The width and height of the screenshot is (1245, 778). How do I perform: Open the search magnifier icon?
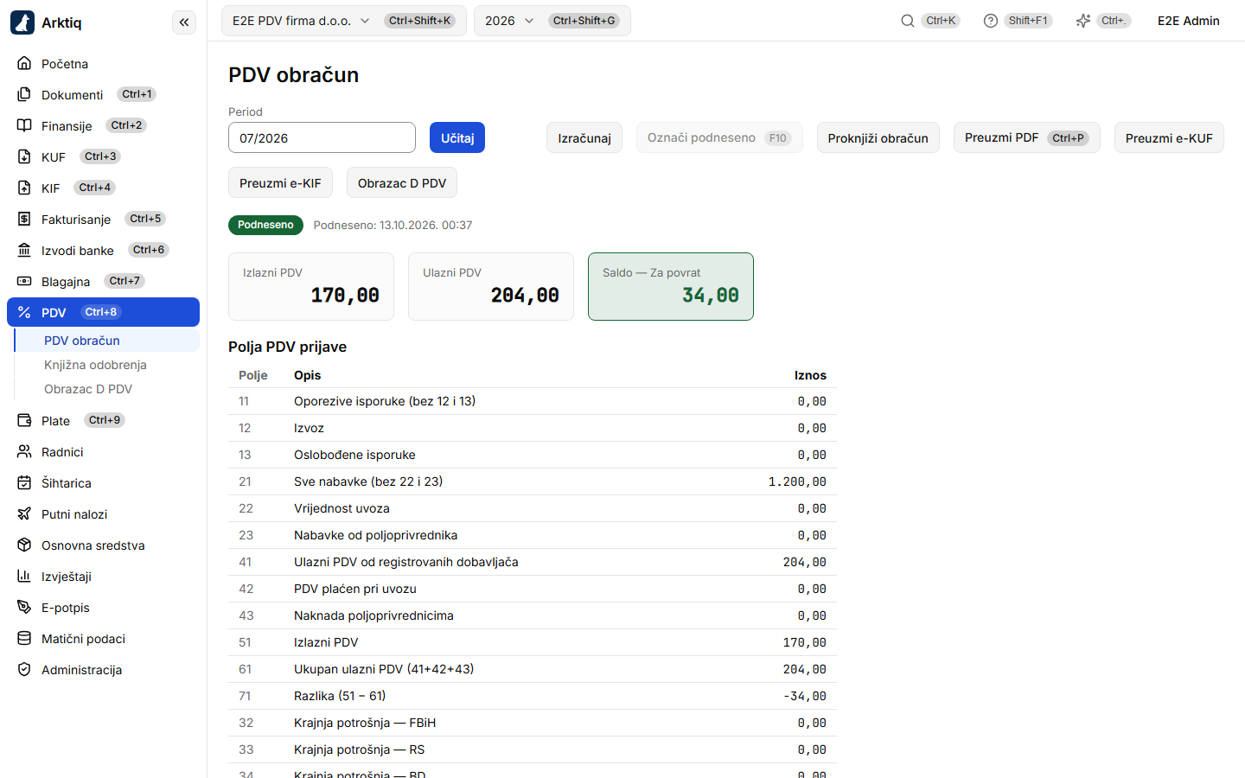click(908, 21)
